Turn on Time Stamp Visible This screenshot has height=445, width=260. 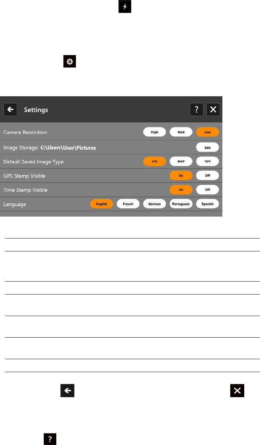click(181, 190)
